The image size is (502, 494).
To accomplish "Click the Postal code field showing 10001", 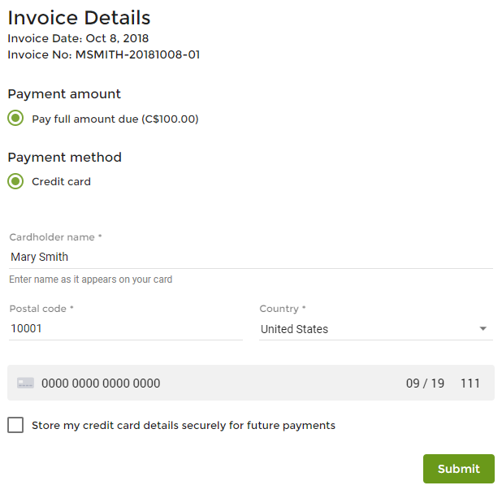I will click(x=126, y=329).
